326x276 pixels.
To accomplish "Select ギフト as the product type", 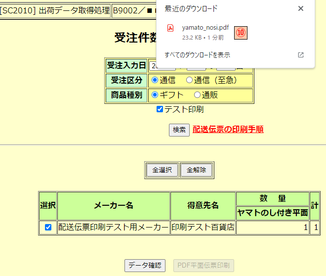I will click(x=155, y=95).
